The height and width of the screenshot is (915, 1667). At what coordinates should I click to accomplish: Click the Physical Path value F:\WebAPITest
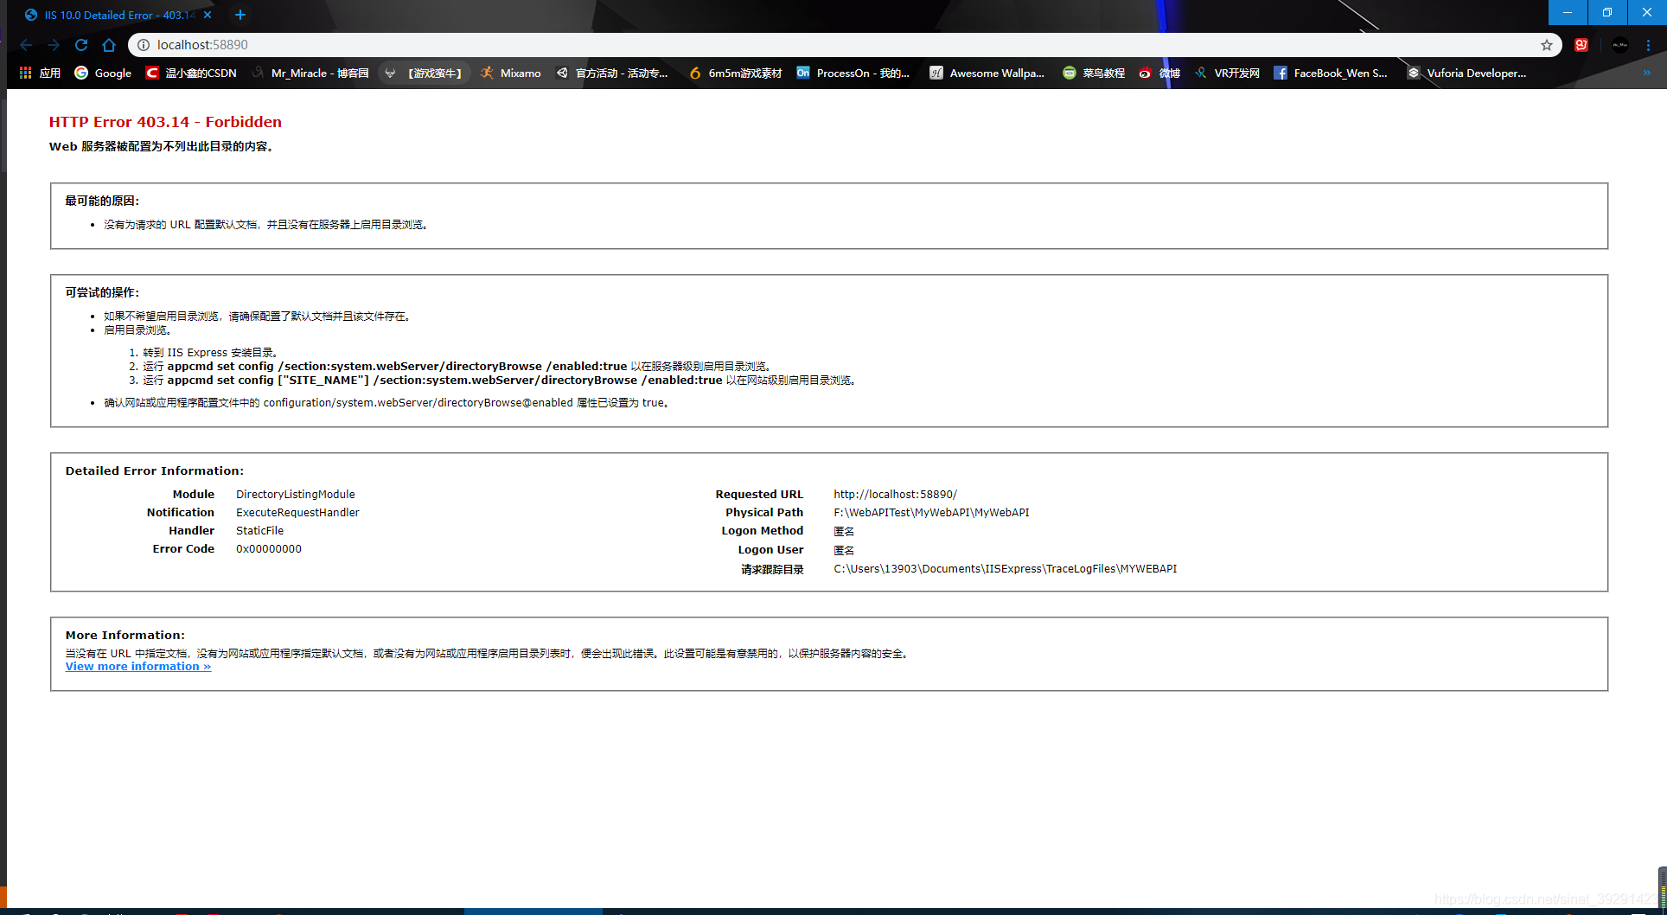pyautogui.click(x=931, y=513)
